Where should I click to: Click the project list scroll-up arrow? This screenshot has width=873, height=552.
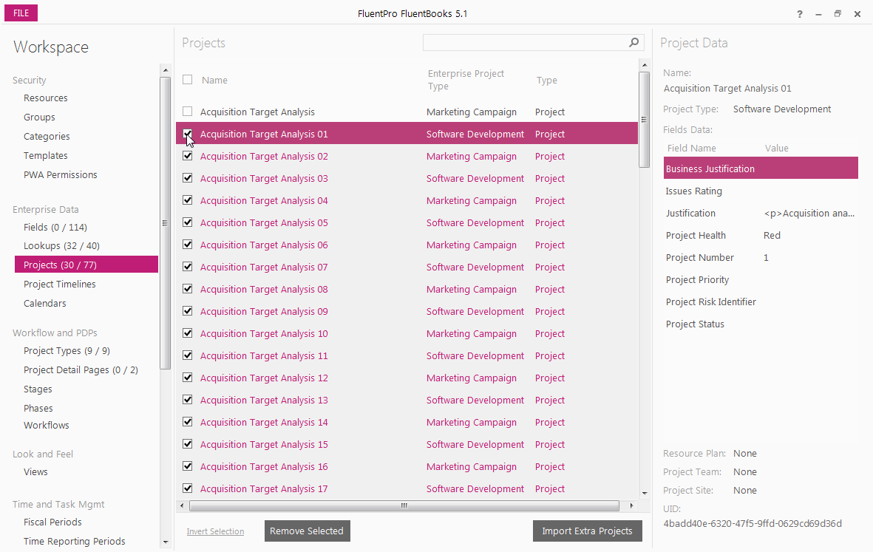point(644,65)
